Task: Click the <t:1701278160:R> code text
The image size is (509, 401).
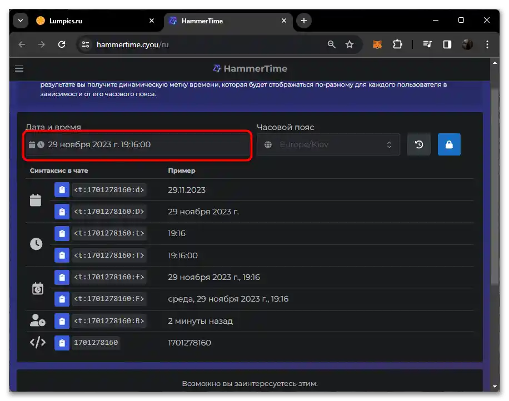Action: (x=109, y=321)
